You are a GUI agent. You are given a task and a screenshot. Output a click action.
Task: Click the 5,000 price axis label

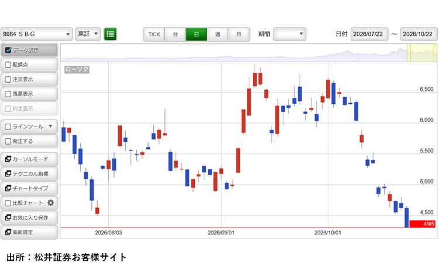[426, 182]
